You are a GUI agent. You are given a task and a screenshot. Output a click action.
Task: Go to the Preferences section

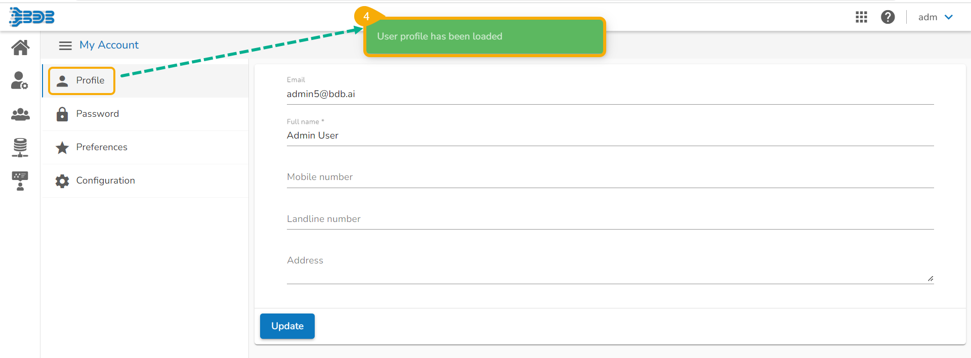click(101, 148)
